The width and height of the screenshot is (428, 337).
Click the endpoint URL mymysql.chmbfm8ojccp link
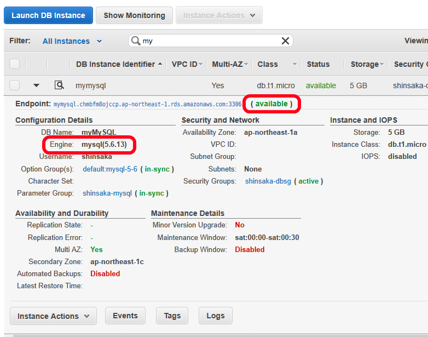[x=147, y=105]
